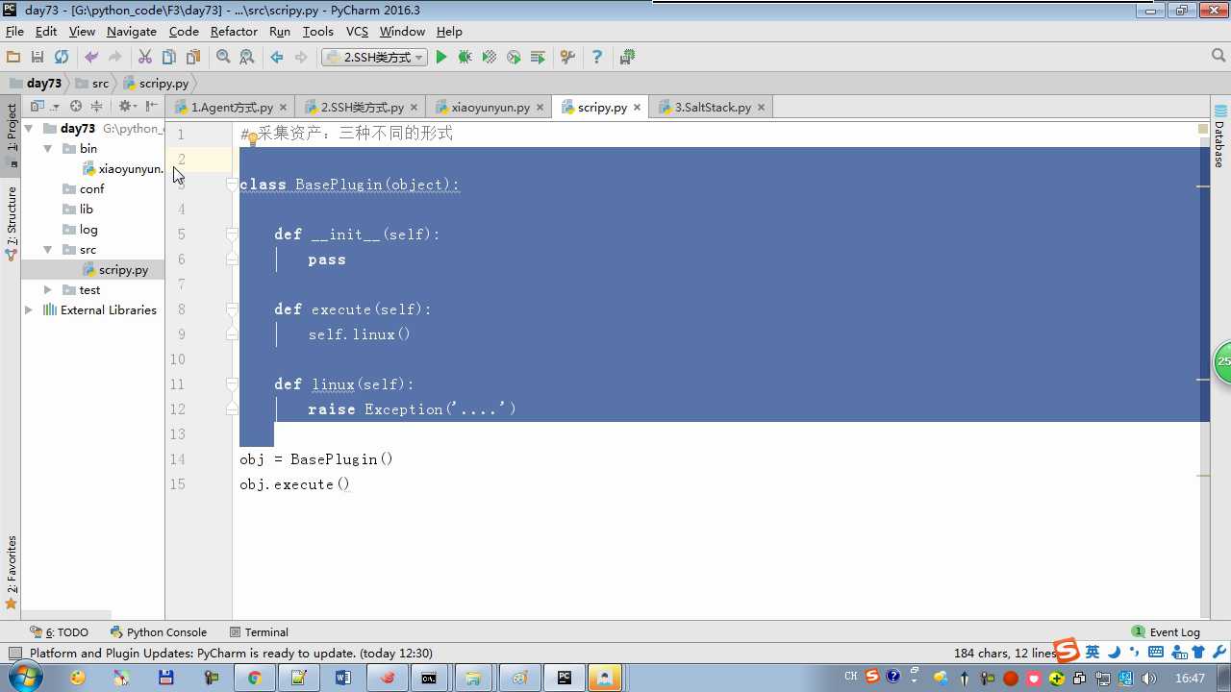Screen dimensions: 1231x692
Task: Open the Terminal tool window
Action: (x=259, y=632)
